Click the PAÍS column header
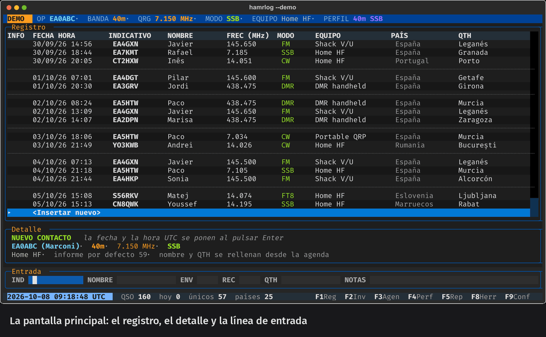The width and height of the screenshot is (546, 337). click(399, 35)
